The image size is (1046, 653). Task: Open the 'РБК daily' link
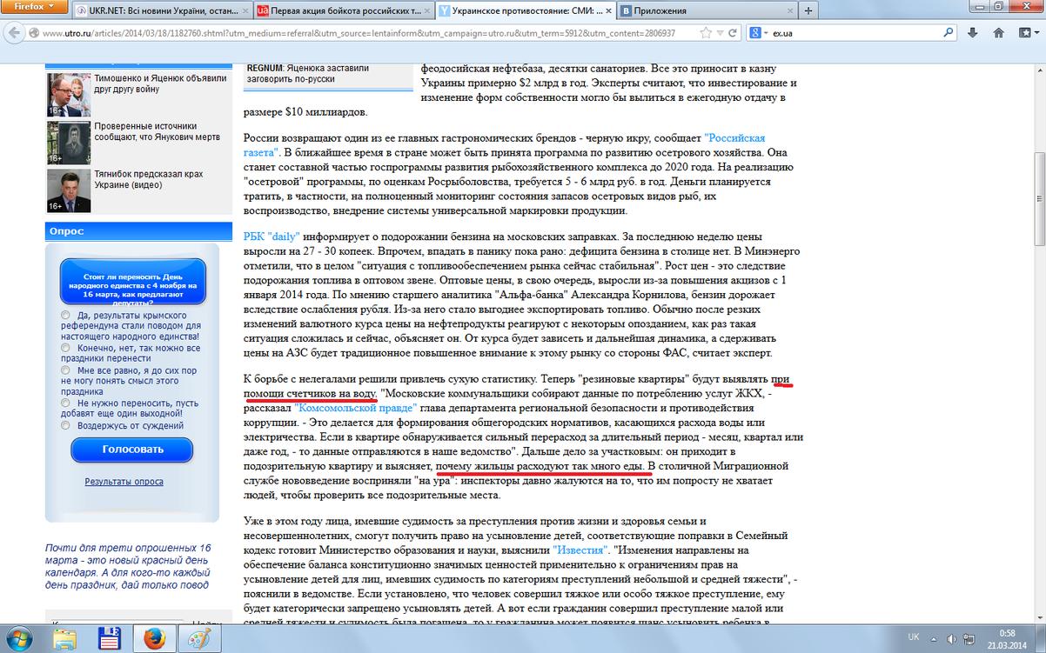(273, 237)
